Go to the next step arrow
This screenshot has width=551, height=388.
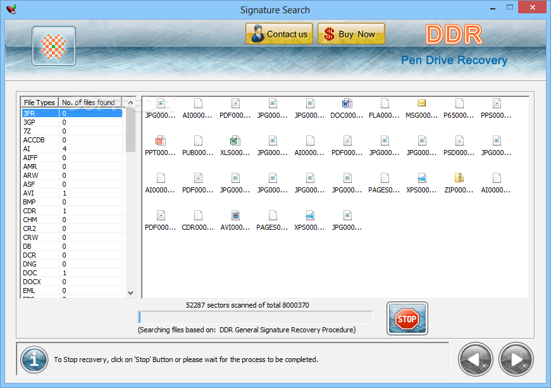(516, 359)
